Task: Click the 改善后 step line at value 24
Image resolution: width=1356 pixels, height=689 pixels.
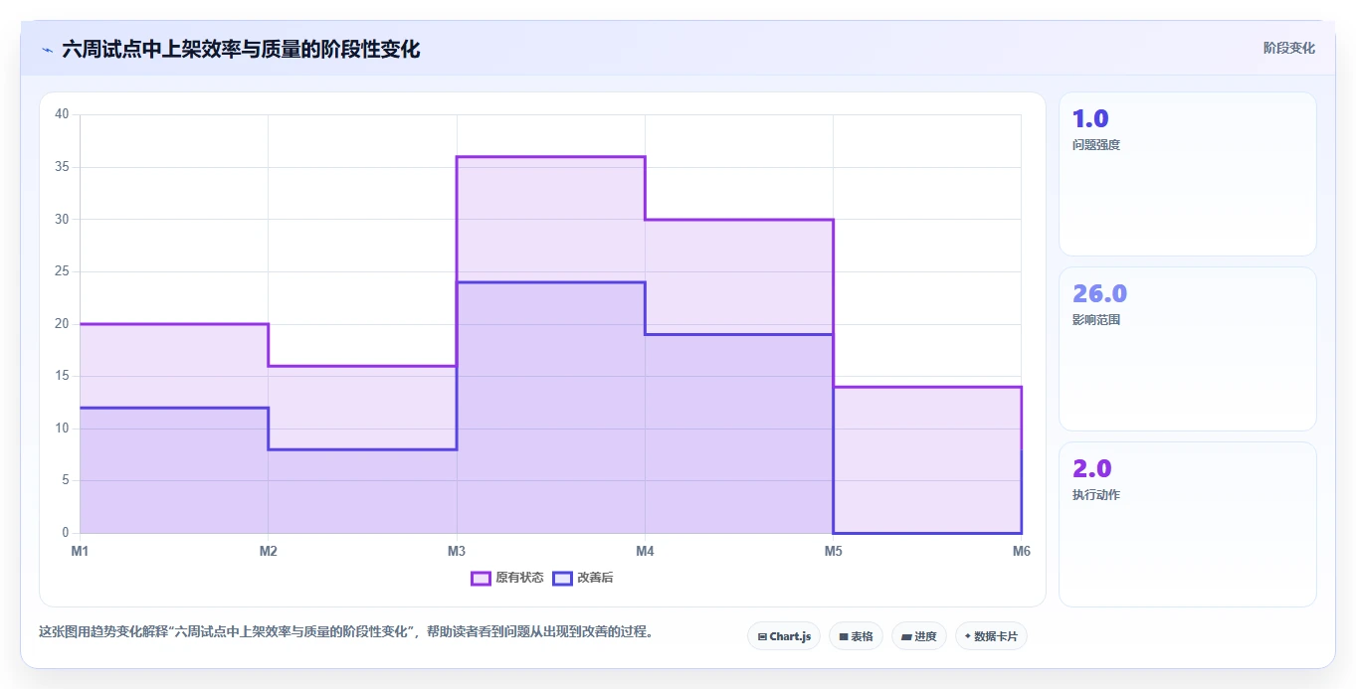Action: 550,282
